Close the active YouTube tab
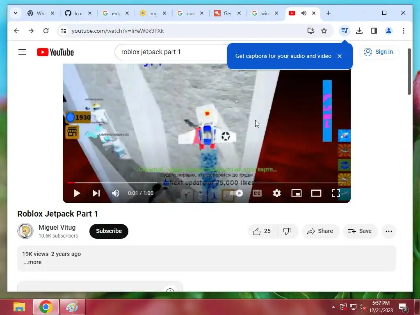 (x=314, y=13)
